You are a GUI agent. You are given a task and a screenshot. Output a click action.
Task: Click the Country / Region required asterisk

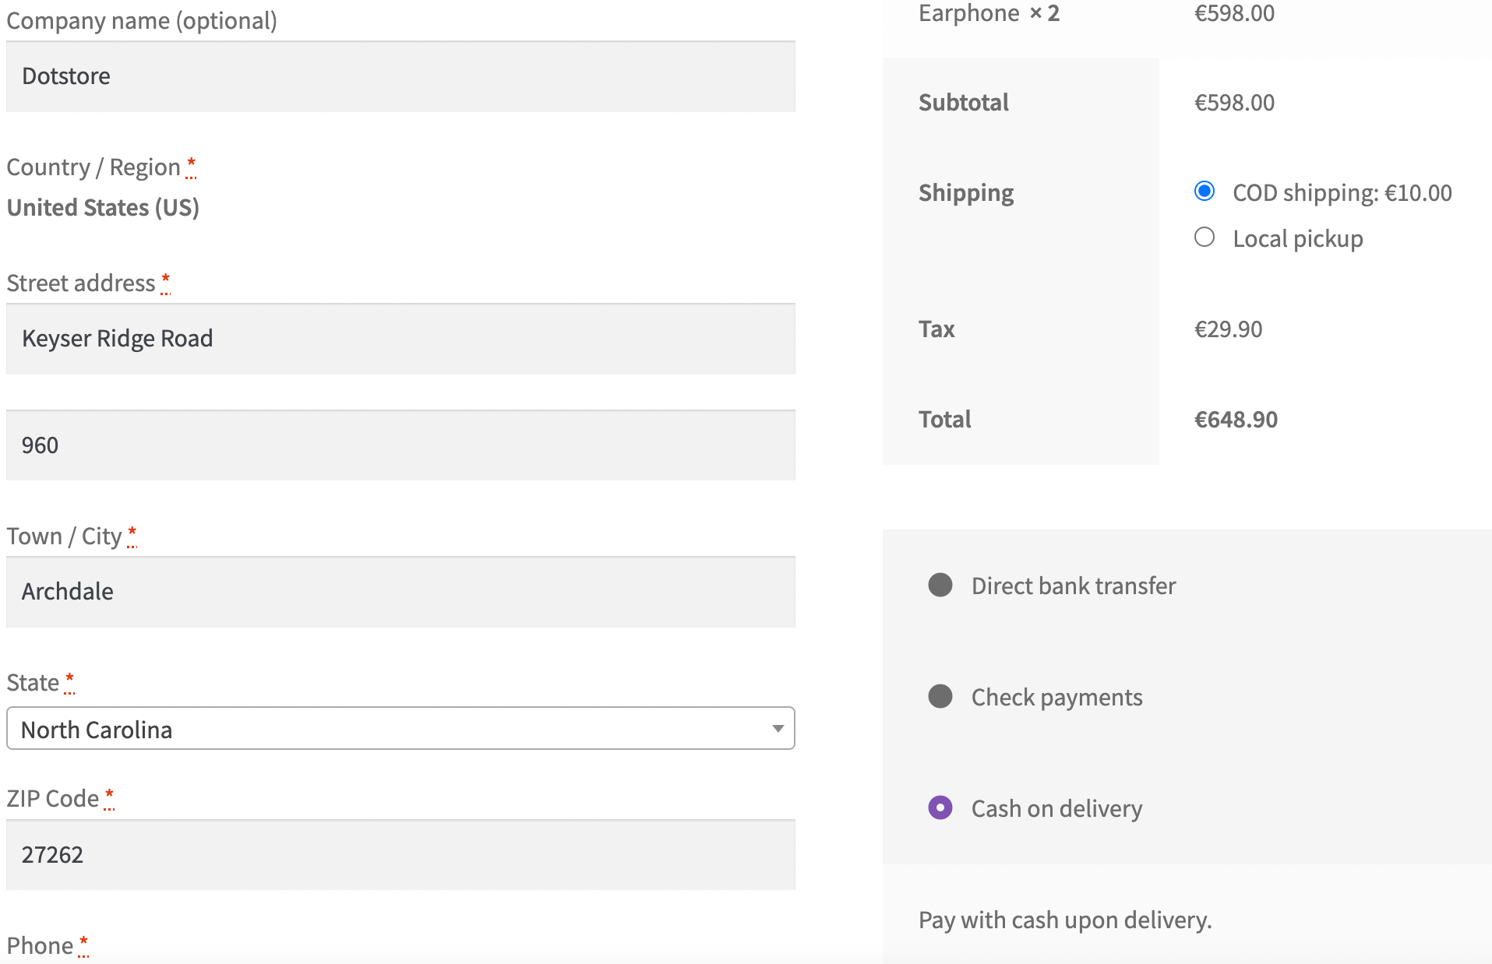[191, 164]
